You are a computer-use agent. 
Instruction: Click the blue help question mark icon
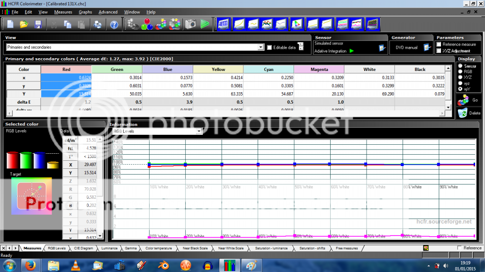(x=114, y=24)
